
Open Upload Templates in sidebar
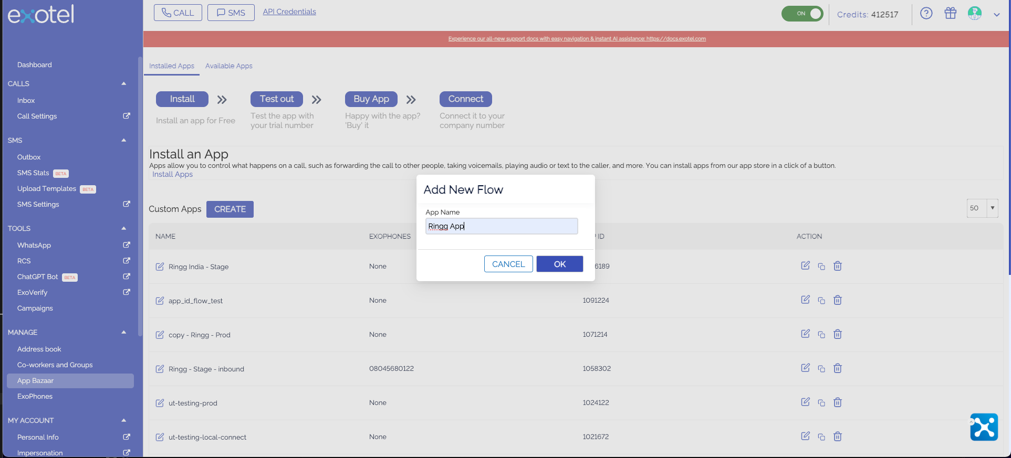point(47,189)
